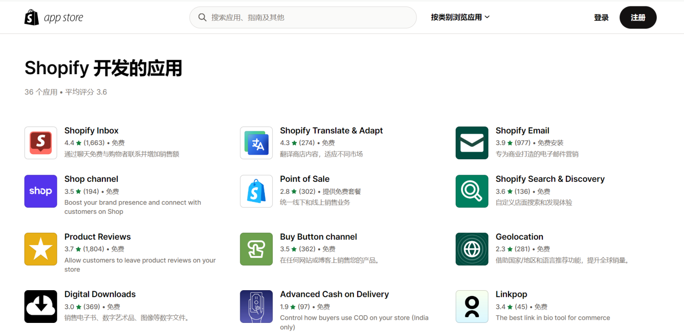Click inside the search applications field

[302, 17]
